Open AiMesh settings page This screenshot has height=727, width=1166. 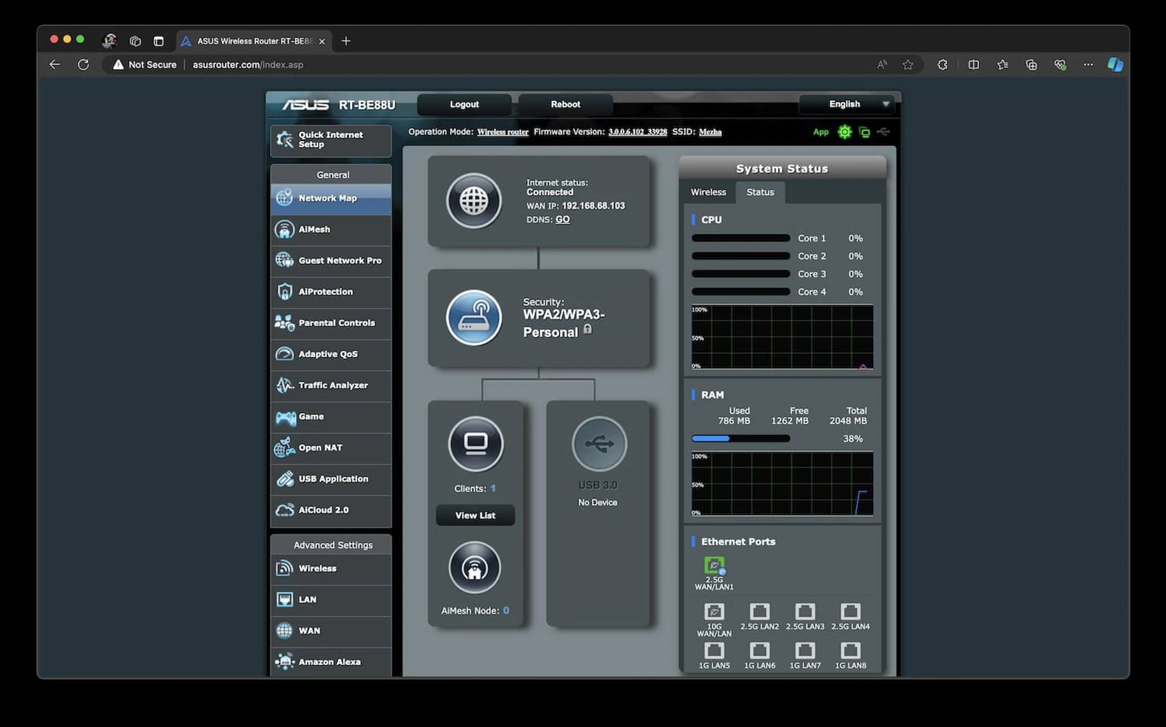[331, 230]
